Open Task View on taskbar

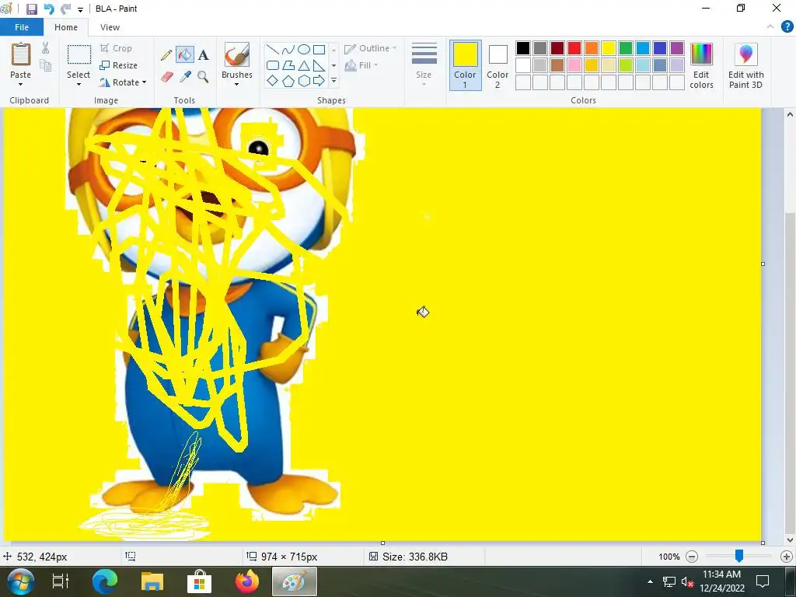[x=61, y=581]
